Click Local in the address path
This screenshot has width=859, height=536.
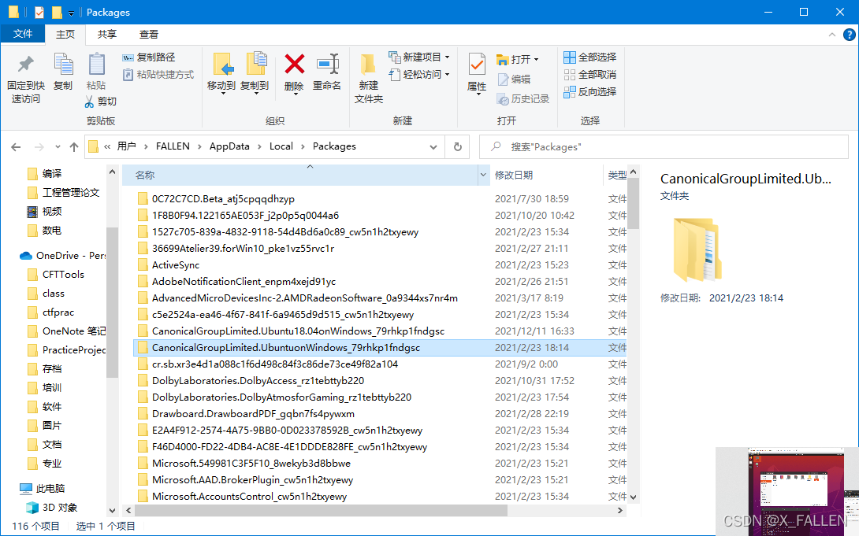point(281,146)
